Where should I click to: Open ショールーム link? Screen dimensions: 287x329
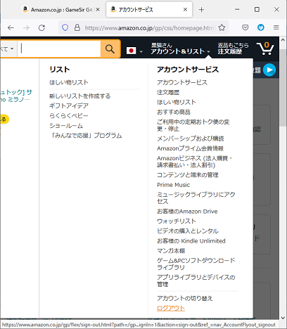tap(66, 126)
